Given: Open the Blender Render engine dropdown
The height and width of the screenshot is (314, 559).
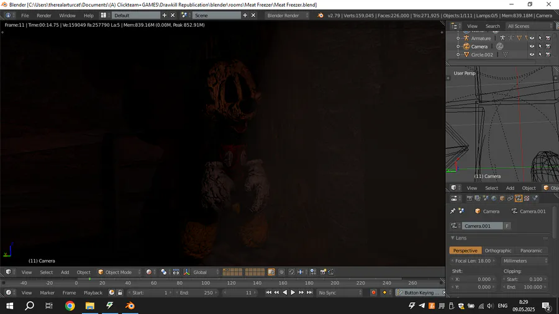Looking at the screenshot, I should (x=287, y=16).
